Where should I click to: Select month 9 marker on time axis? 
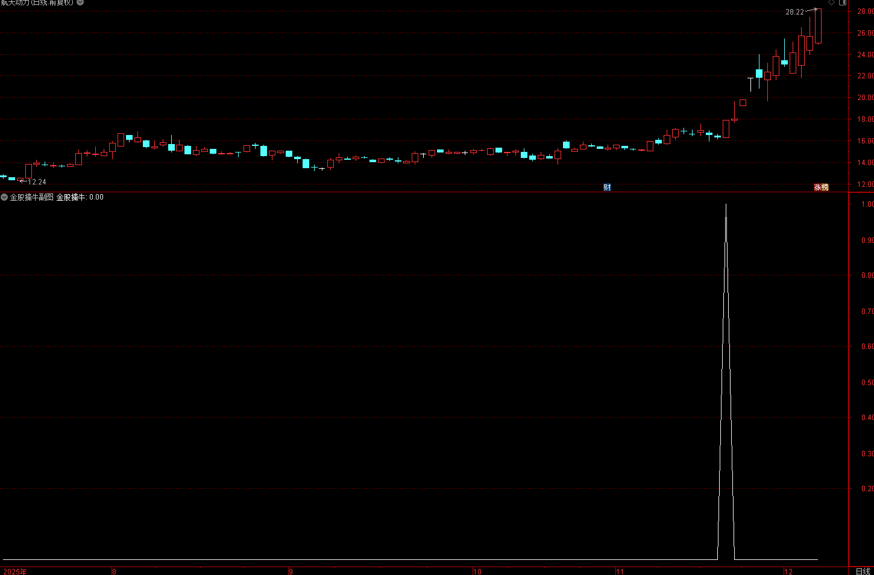tap(291, 571)
